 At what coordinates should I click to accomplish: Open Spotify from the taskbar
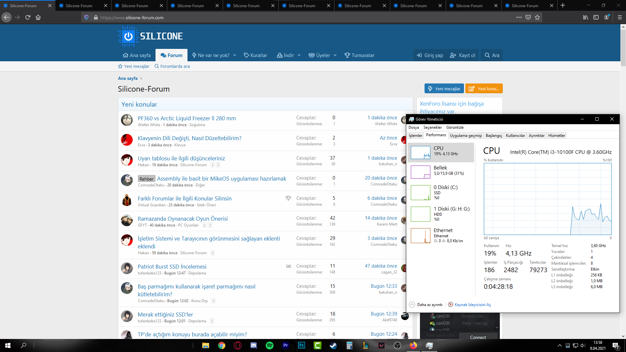coord(270,345)
